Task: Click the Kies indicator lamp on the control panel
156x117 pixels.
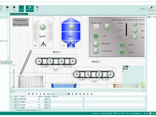Action: (x=135, y=31)
